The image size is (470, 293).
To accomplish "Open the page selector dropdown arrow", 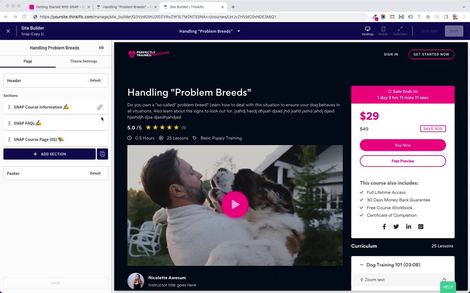I will 239,31.
